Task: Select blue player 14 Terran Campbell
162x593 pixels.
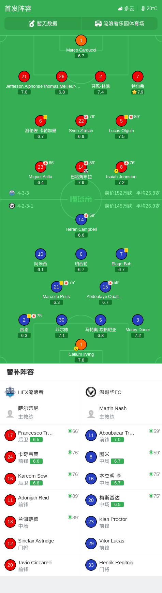Action: [x=81, y=220]
